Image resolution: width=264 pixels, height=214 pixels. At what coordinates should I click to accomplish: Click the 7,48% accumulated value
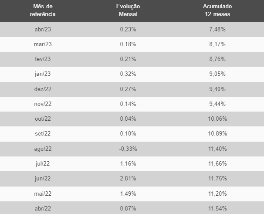click(217, 30)
